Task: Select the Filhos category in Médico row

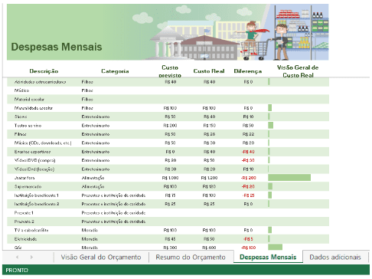Action: pos(87,90)
